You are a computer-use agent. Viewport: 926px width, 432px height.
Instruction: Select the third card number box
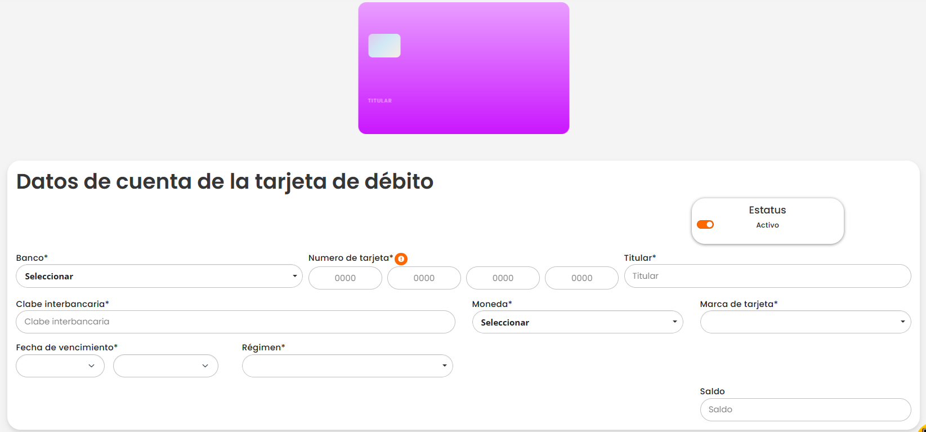(503, 278)
